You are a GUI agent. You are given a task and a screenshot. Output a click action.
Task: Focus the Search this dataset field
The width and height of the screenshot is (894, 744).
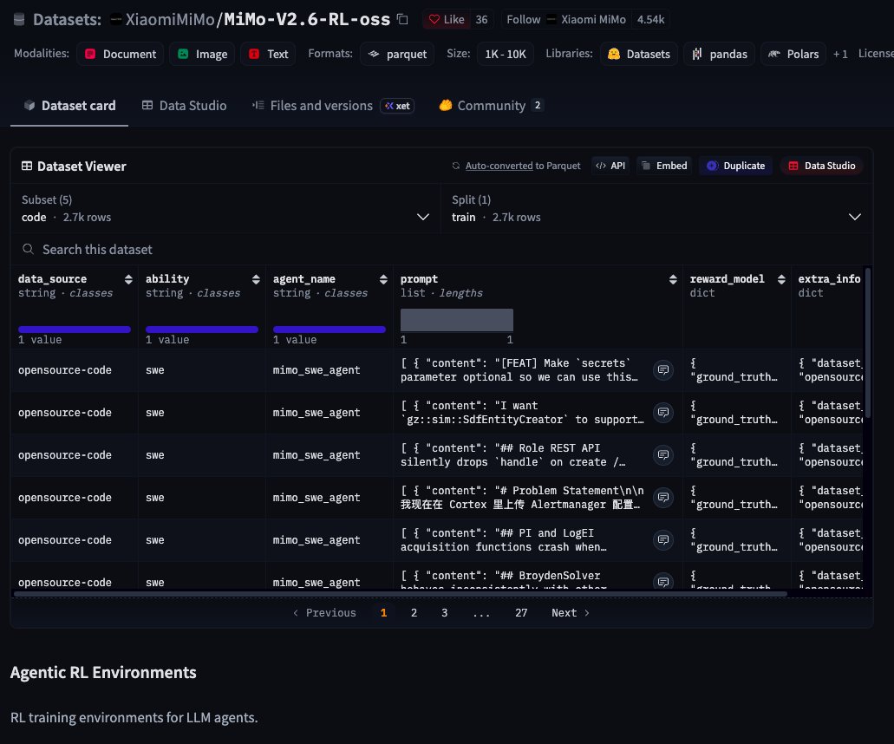441,250
